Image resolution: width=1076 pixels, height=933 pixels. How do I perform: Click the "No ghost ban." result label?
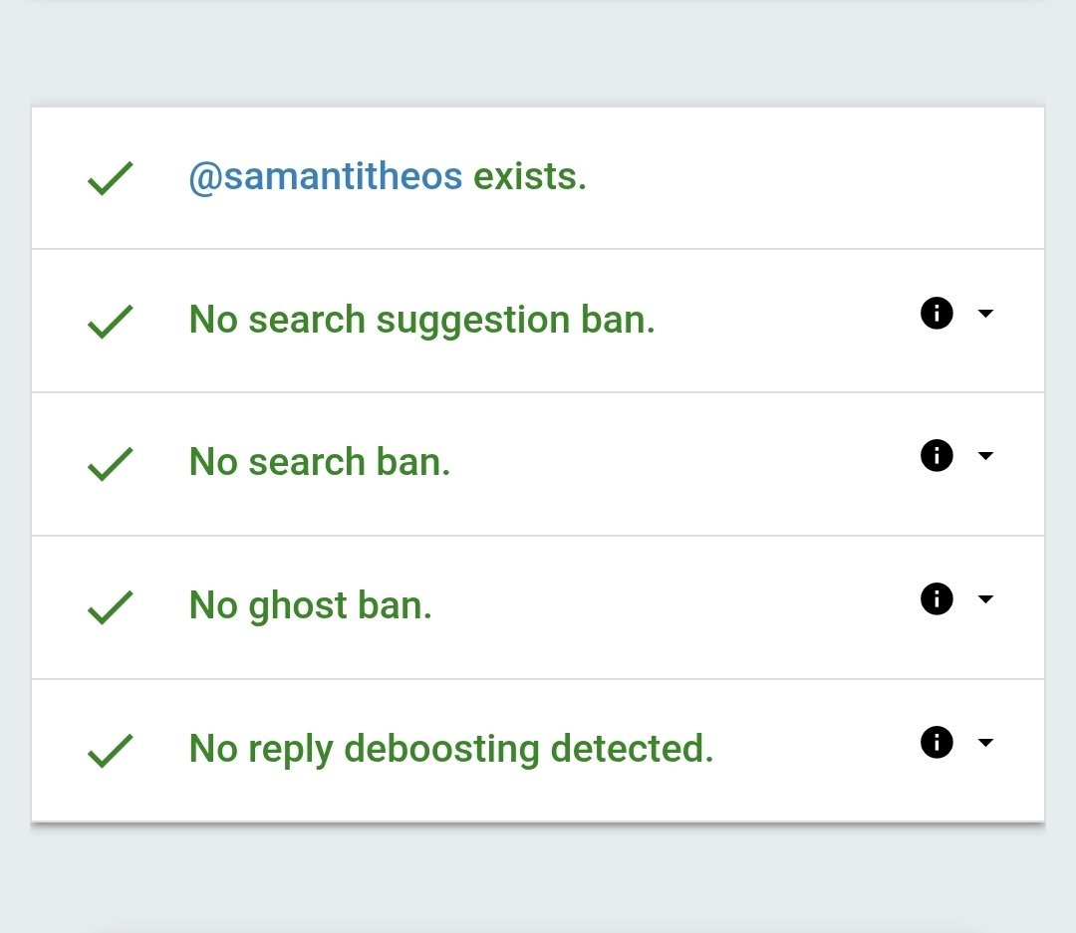(310, 605)
